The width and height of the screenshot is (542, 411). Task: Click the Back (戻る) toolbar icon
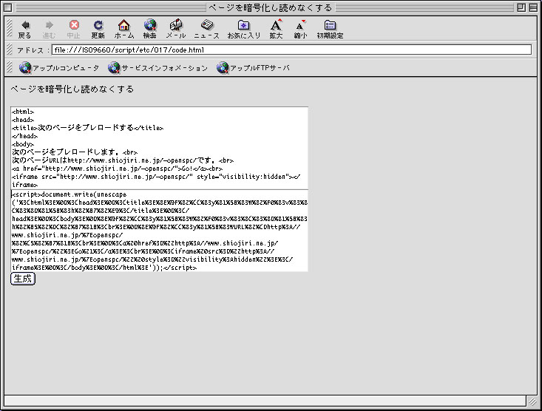(x=24, y=29)
